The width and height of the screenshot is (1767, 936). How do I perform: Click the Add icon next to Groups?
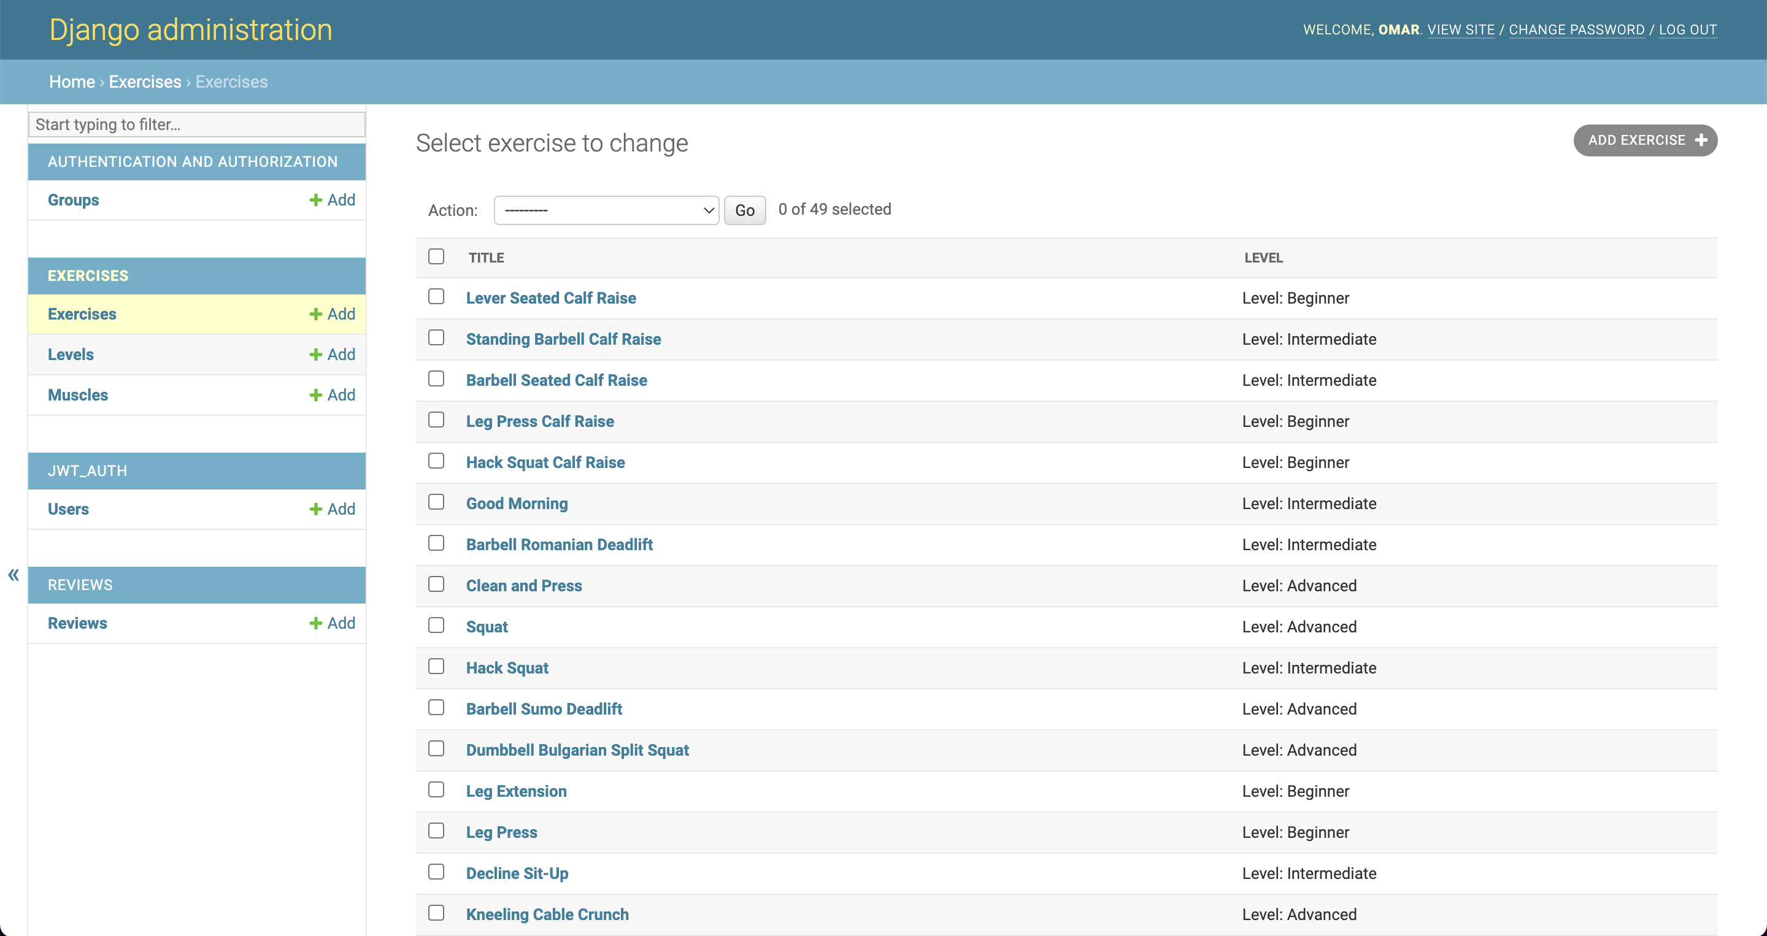pyautogui.click(x=315, y=199)
